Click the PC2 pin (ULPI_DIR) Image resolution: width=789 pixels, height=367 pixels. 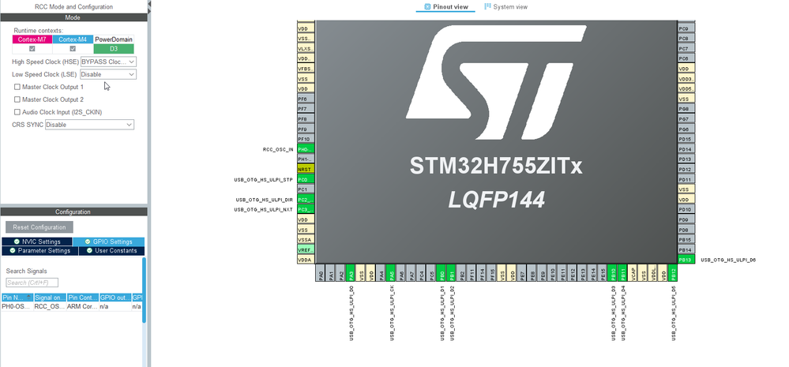tap(306, 200)
